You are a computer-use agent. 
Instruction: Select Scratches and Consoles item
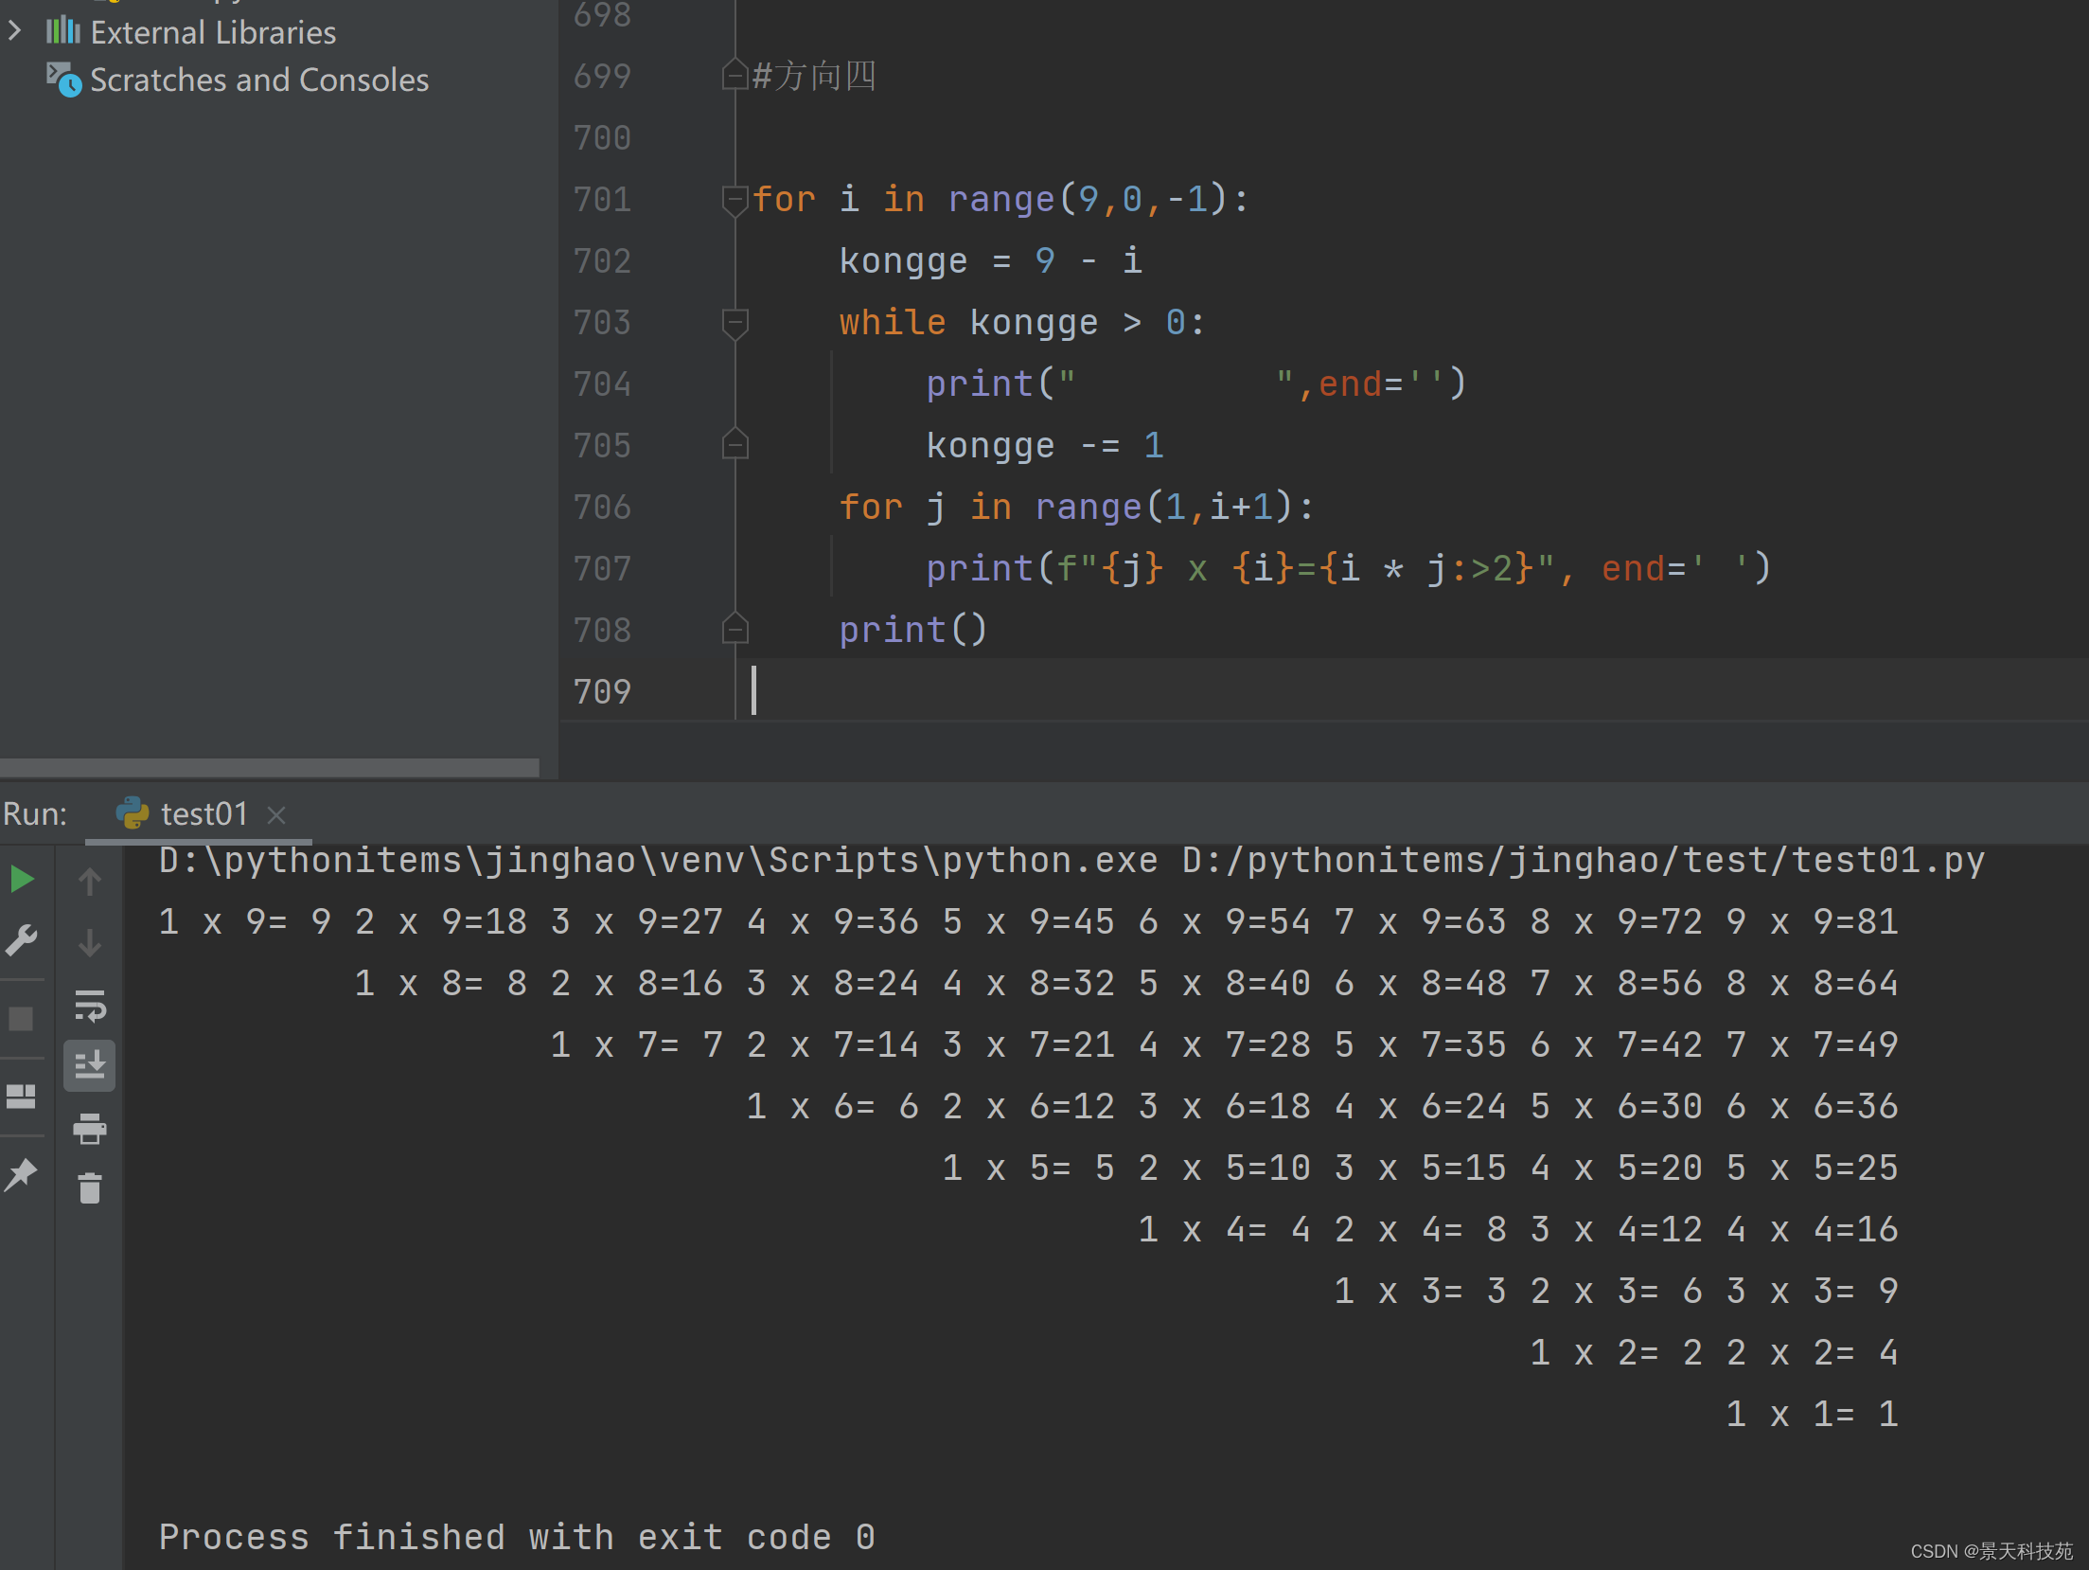pyautogui.click(x=259, y=80)
